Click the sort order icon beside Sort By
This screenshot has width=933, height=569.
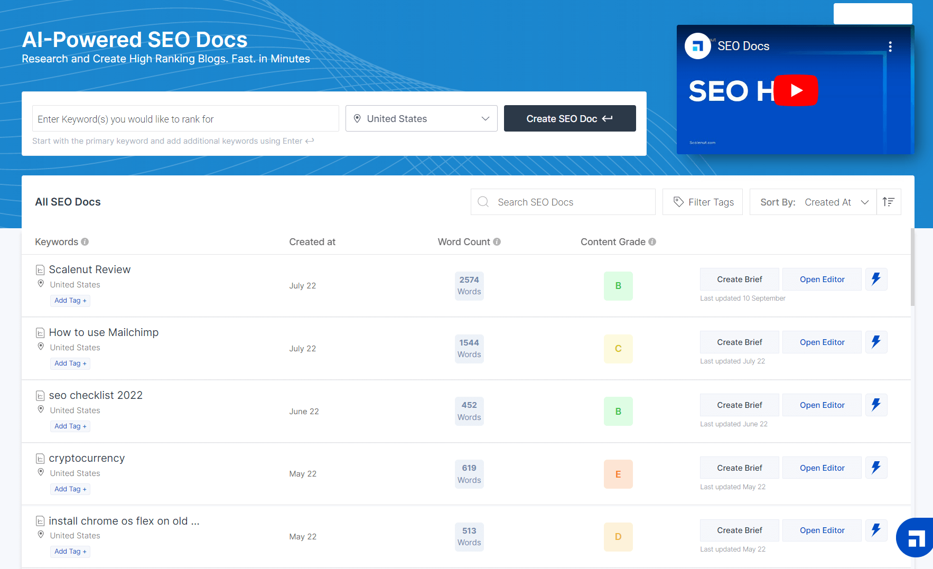(889, 202)
